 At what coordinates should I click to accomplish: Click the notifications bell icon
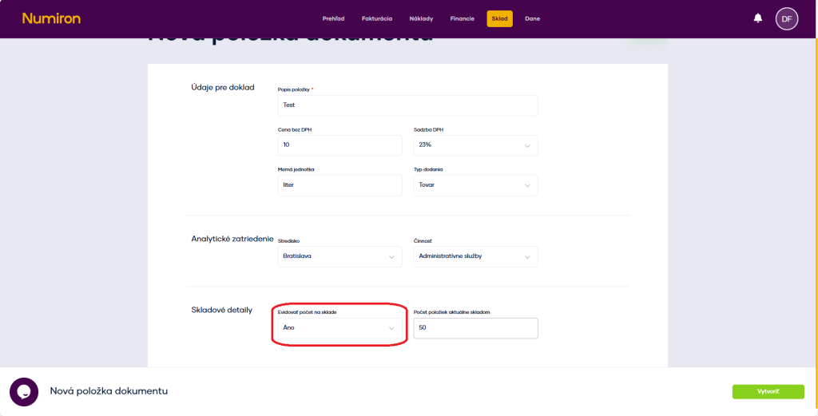click(x=757, y=18)
